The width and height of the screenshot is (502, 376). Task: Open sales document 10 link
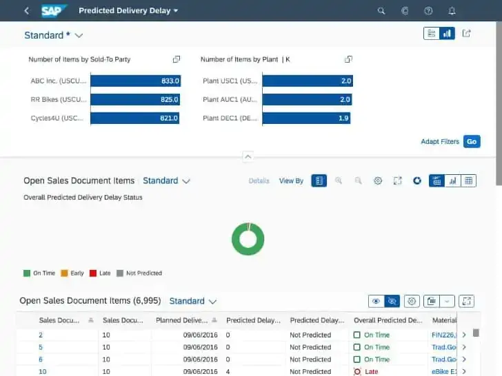point(43,372)
